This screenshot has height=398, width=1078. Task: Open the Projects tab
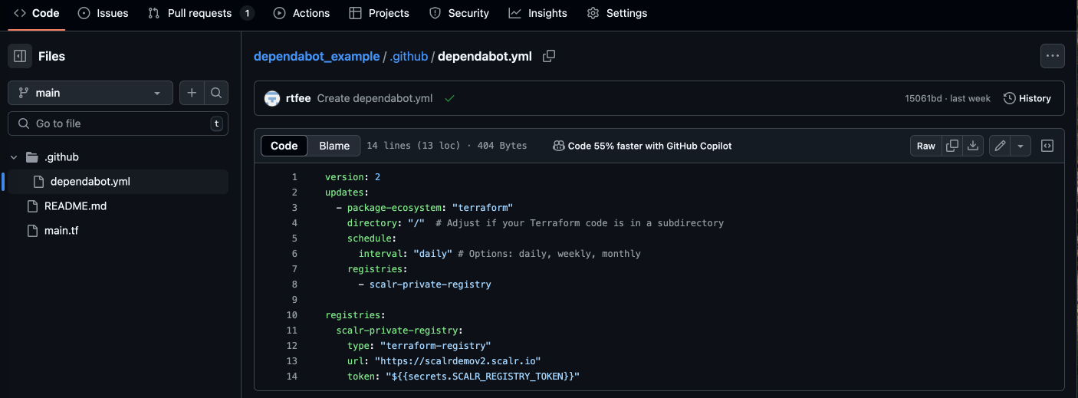pos(379,13)
